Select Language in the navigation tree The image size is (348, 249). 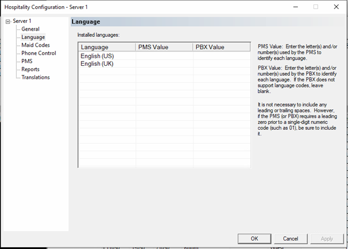click(x=33, y=37)
